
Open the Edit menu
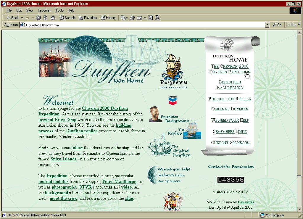[x=19, y=10]
